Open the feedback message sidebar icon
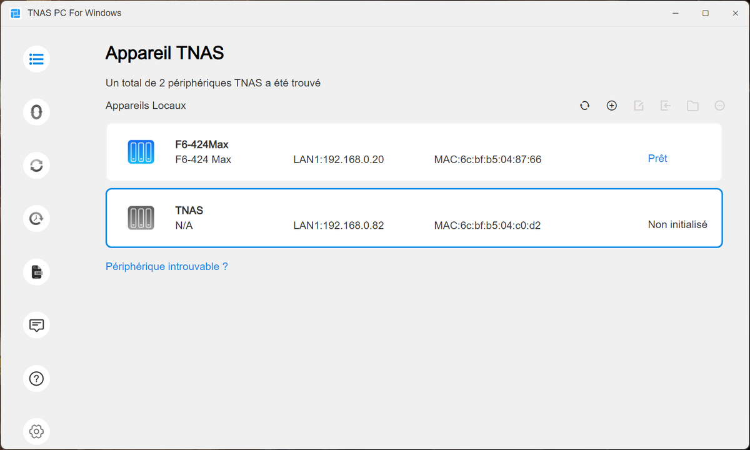Viewport: 750px width, 450px height. [36, 325]
